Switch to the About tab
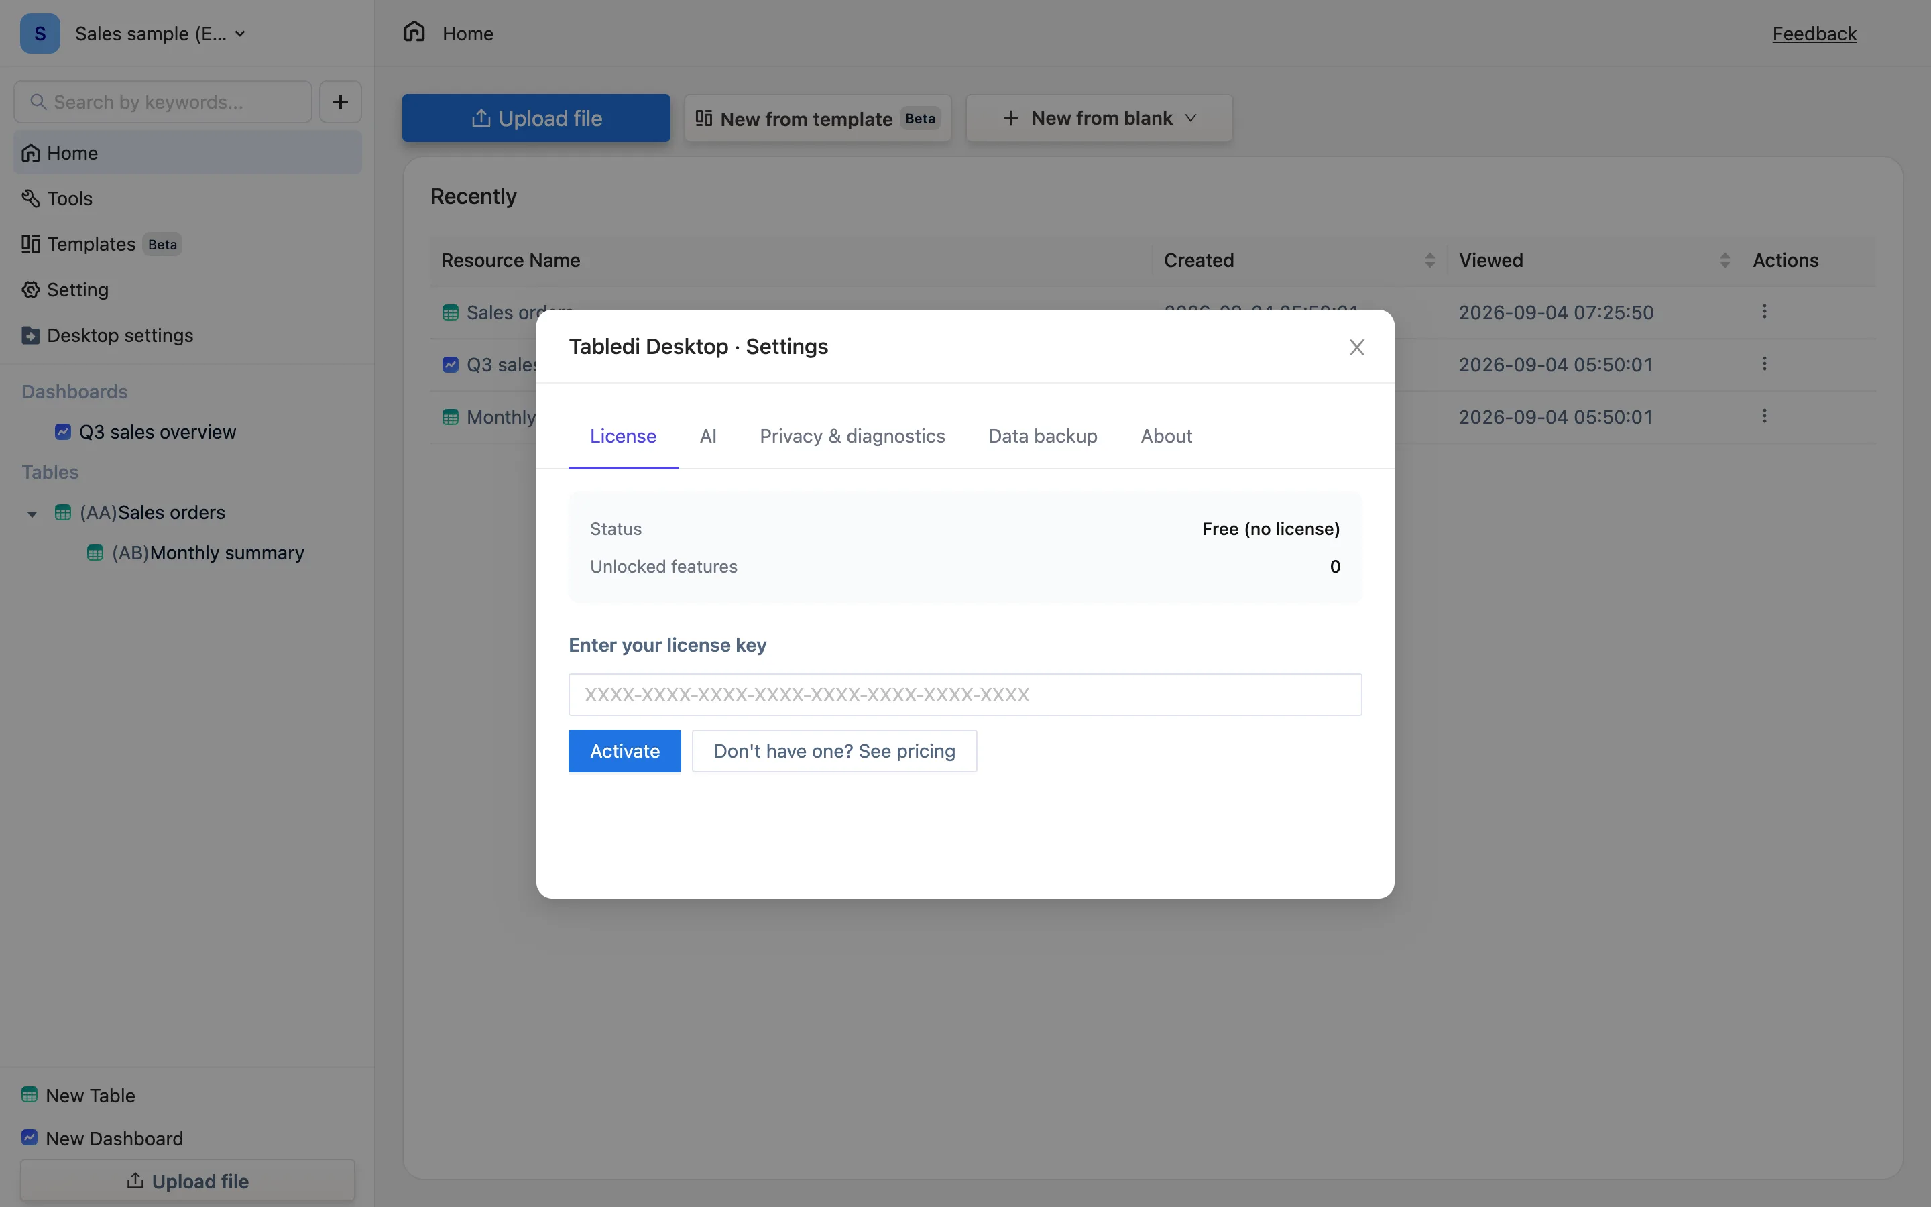The height and width of the screenshot is (1207, 1931). click(1166, 436)
